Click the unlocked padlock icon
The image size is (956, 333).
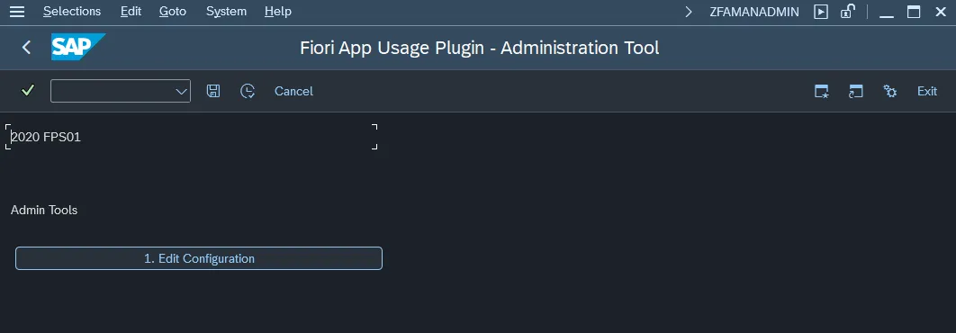[x=847, y=11]
